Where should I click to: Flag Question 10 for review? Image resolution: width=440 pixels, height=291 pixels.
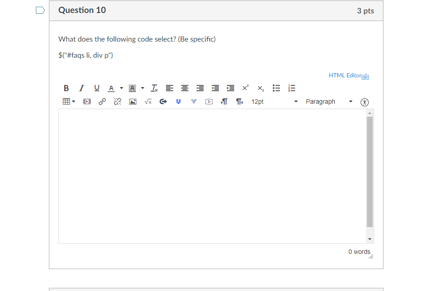click(x=40, y=11)
